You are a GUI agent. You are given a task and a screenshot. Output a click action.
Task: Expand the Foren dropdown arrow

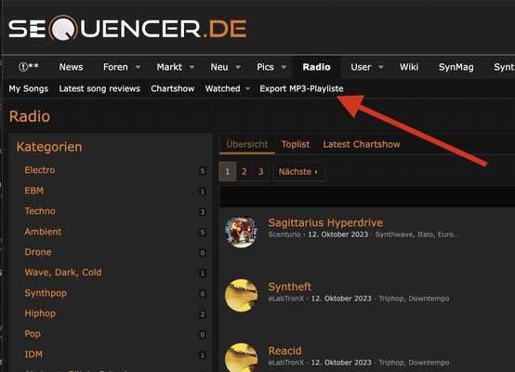[139, 67]
